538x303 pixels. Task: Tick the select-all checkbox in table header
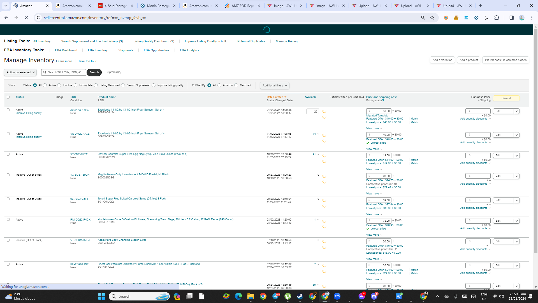click(8, 97)
